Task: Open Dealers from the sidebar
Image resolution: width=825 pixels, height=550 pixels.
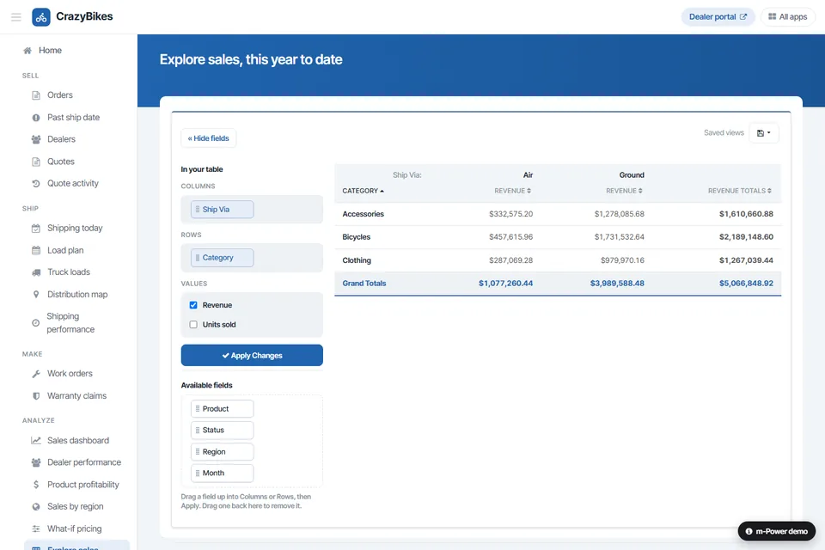Action: (x=62, y=139)
